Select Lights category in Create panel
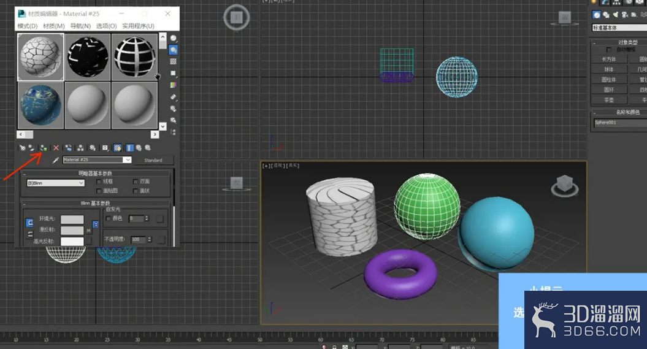 pyautogui.click(x=616, y=15)
